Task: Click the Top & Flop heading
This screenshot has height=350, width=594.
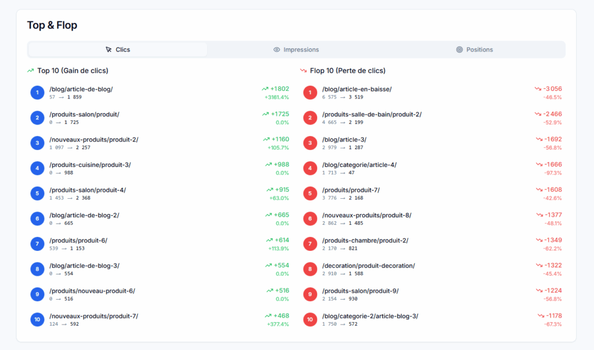Action: [x=52, y=25]
